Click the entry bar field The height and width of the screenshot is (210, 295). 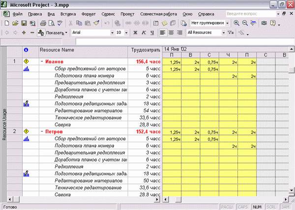pos(185,42)
